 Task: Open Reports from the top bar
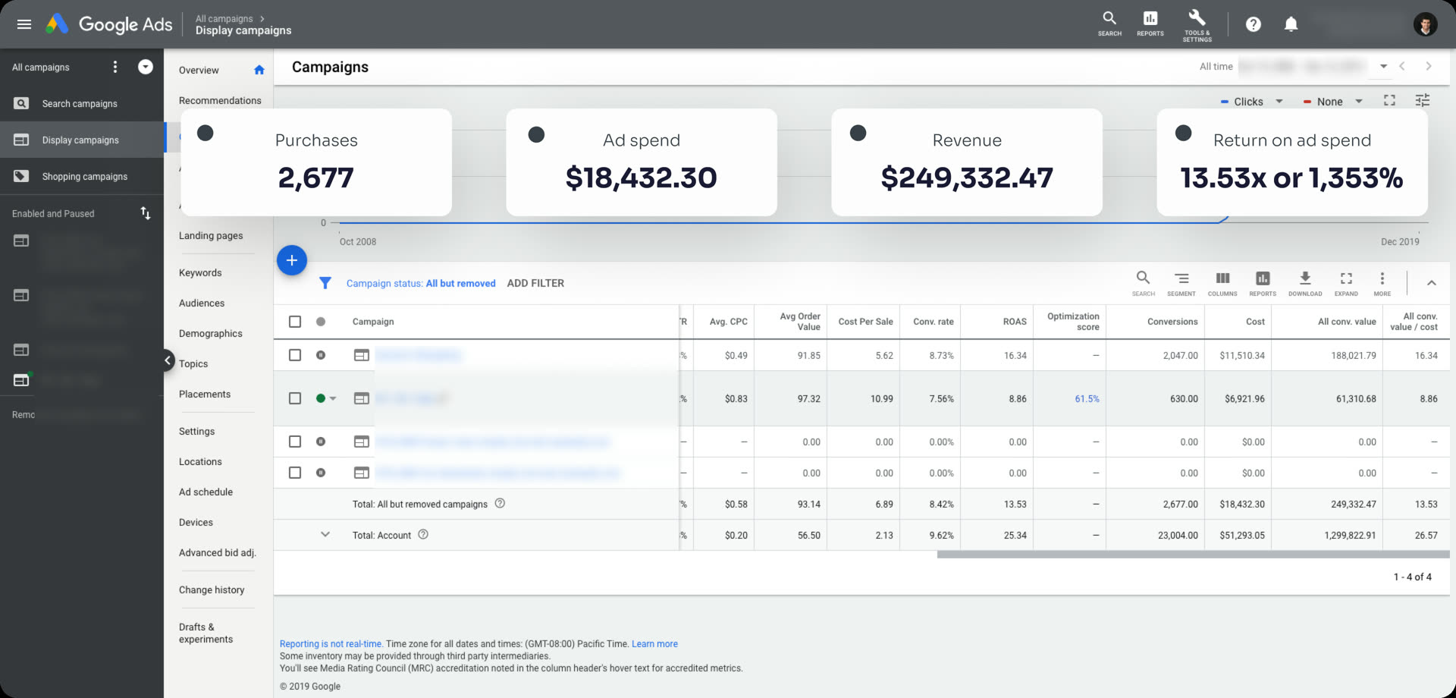1150,24
